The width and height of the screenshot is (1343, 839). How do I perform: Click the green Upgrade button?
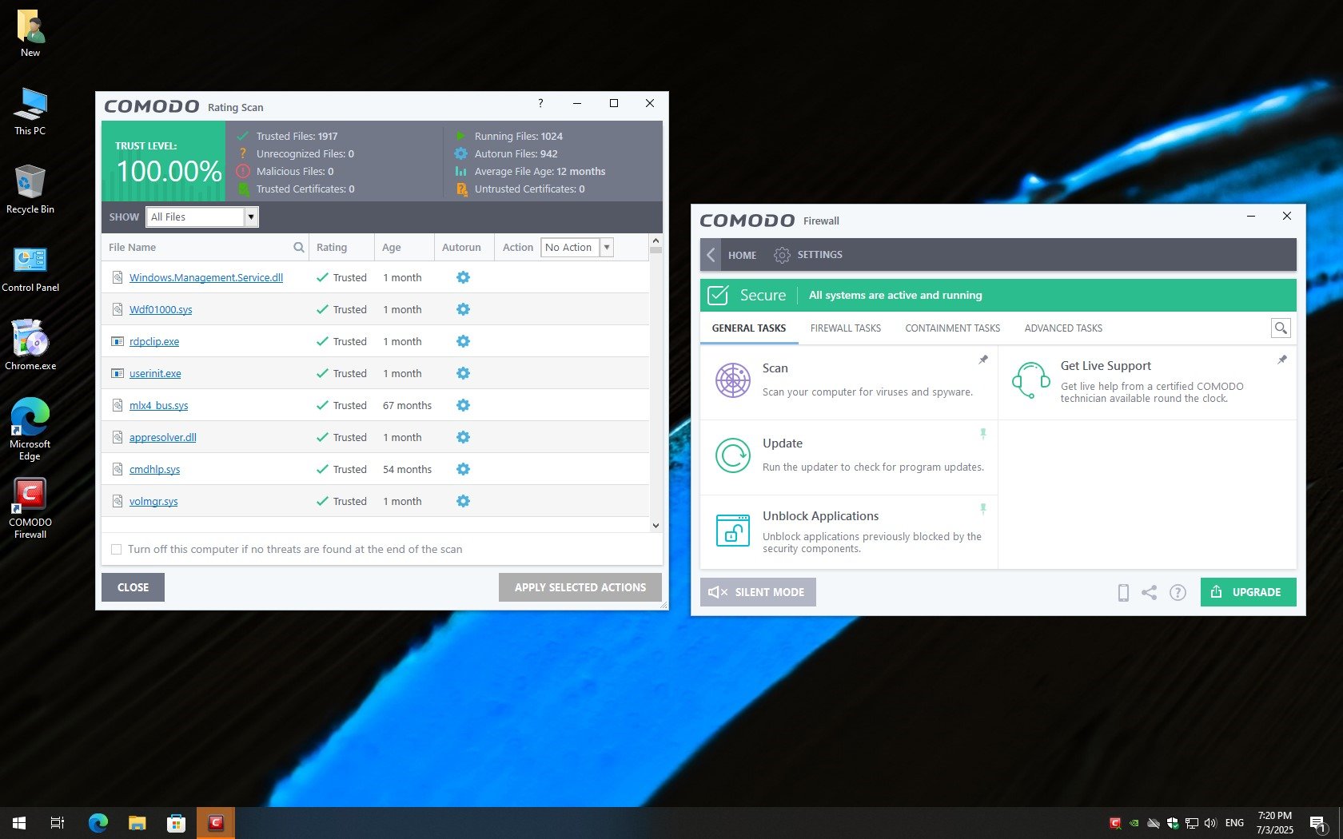(x=1248, y=592)
